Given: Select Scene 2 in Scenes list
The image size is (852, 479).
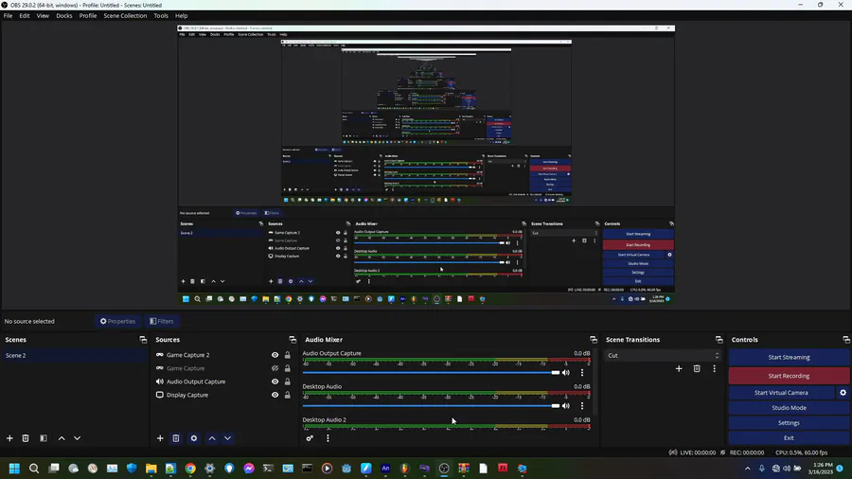Looking at the screenshot, I should (x=74, y=355).
